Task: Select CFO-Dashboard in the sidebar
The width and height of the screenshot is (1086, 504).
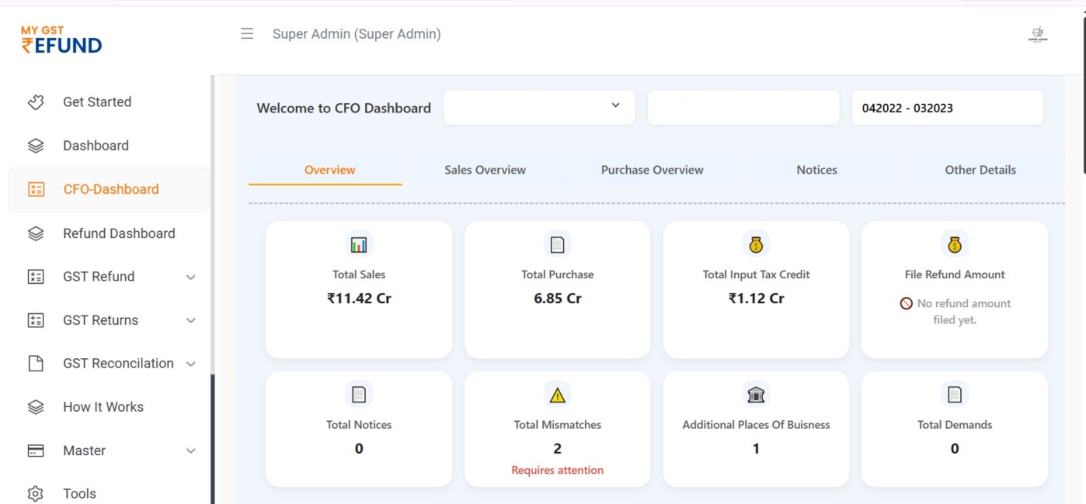Action: [111, 189]
